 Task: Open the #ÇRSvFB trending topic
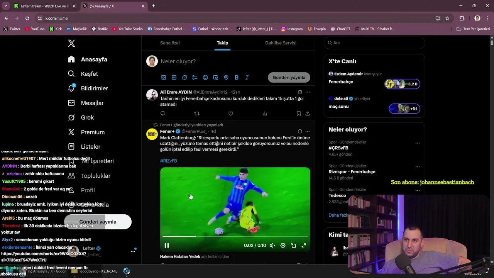pyautogui.click(x=338, y=148)
